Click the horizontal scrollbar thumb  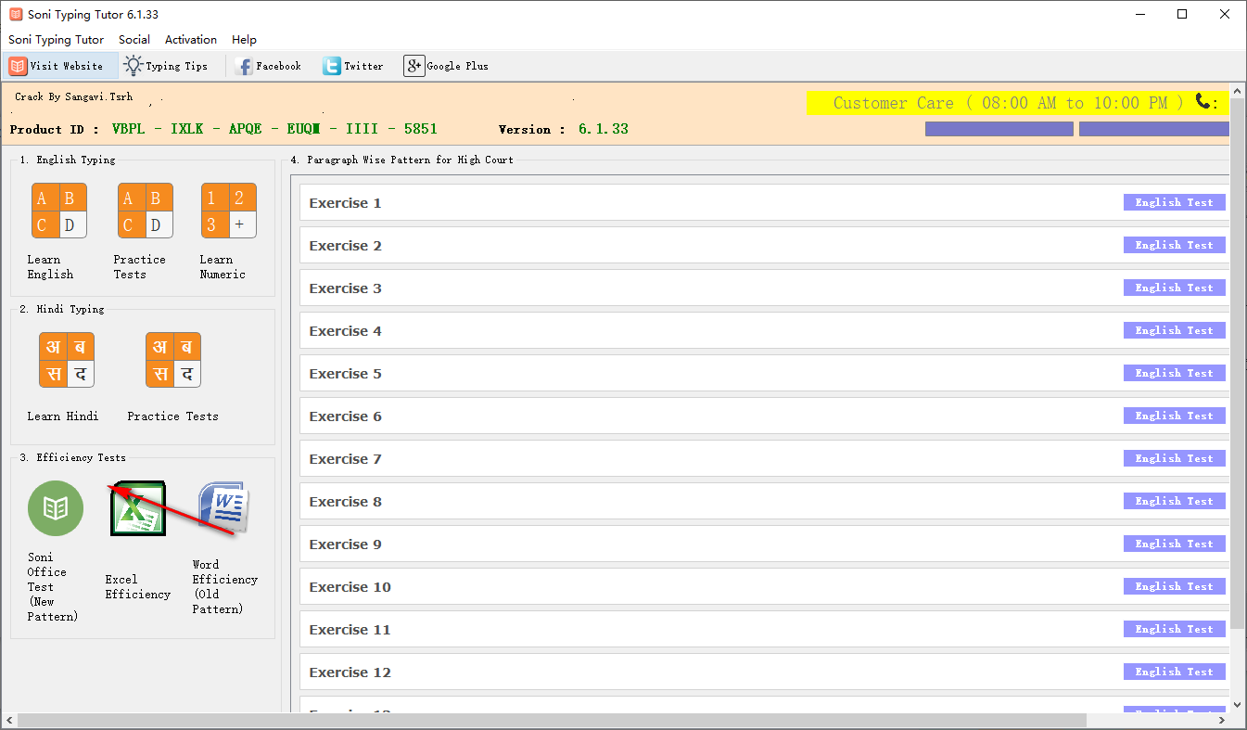(x=552, y=721)
